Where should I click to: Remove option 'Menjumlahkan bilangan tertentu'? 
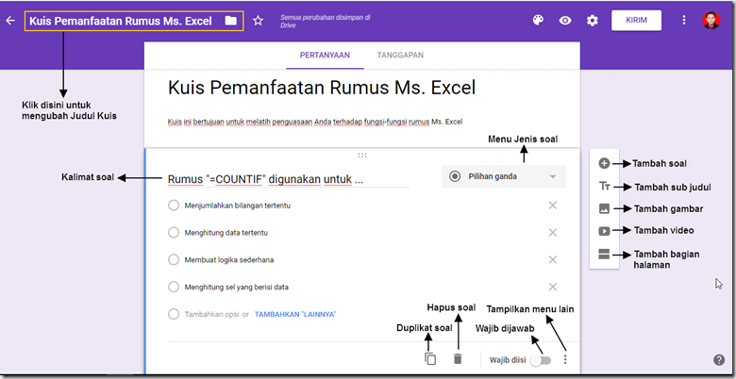(552, 206)
